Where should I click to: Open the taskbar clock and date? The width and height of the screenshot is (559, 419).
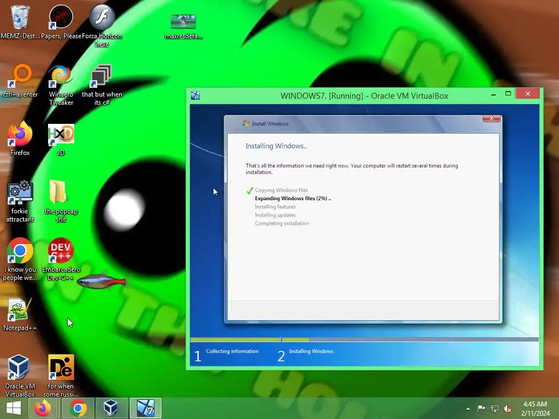click(535, 409)
